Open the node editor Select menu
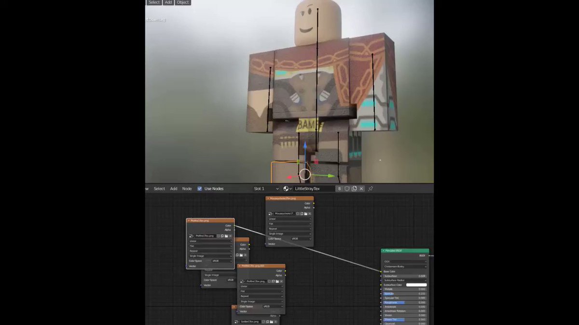 [x=159, y=189]
